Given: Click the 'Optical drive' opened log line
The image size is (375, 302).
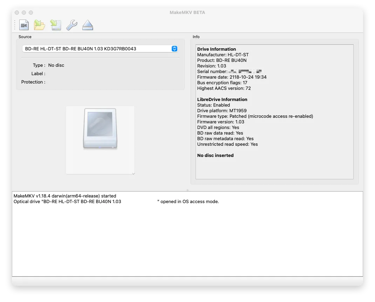Looking at the screenshot, I should [116, 202].
